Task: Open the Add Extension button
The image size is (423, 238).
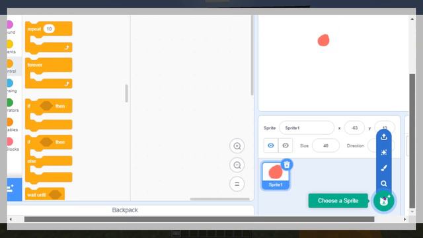Action: tap(15, 189)
